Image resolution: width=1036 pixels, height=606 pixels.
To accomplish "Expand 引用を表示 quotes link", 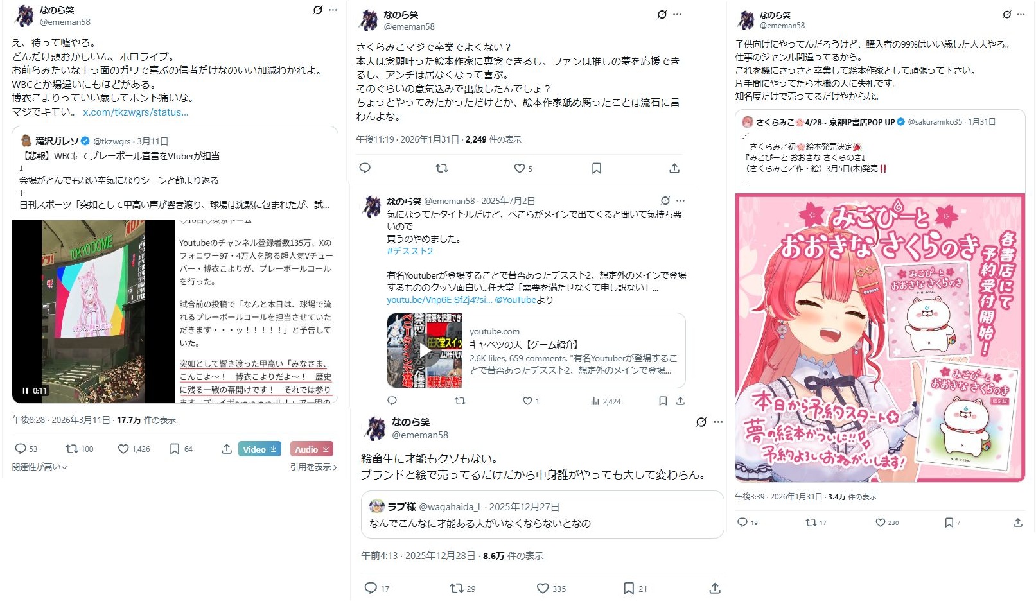I will (313, 467).
